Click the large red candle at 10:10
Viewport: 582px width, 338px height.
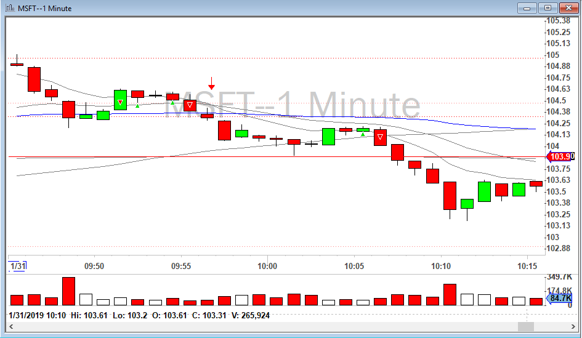tap(450, 196)
